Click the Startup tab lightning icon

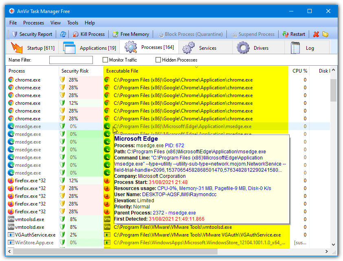[x=17, y=48]
